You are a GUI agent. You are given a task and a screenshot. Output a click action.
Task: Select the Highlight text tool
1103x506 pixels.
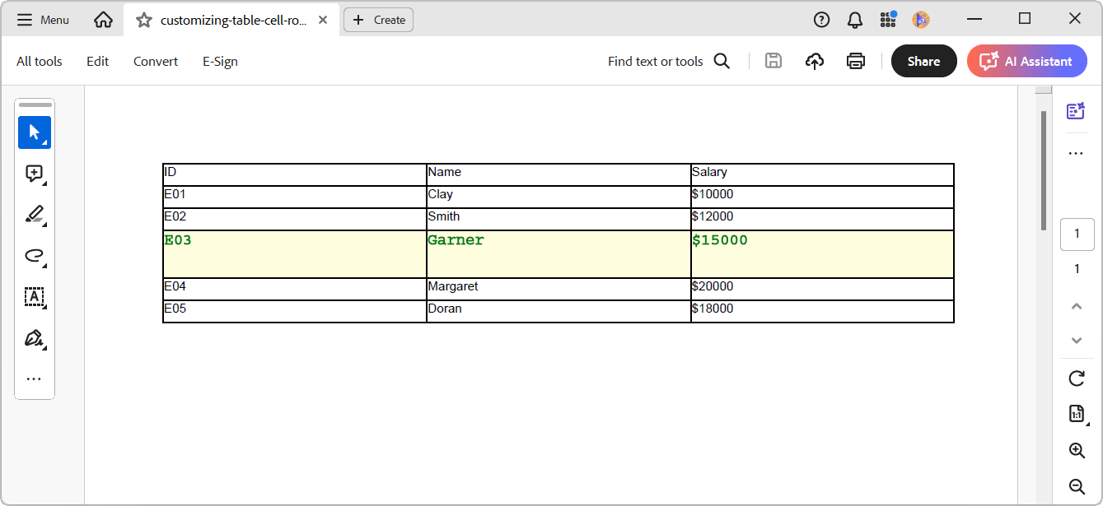pos(35,215)
